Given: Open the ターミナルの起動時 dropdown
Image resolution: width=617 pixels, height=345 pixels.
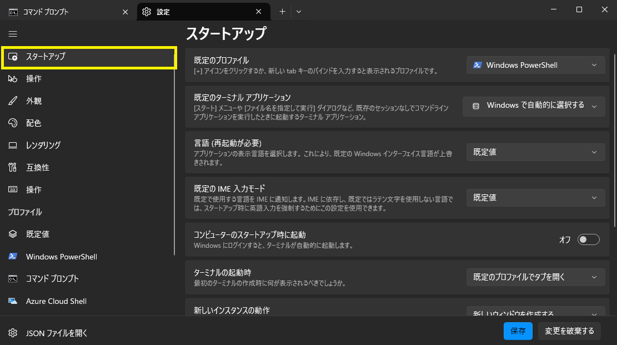Looking at the screenshot, I should [535, 277].
